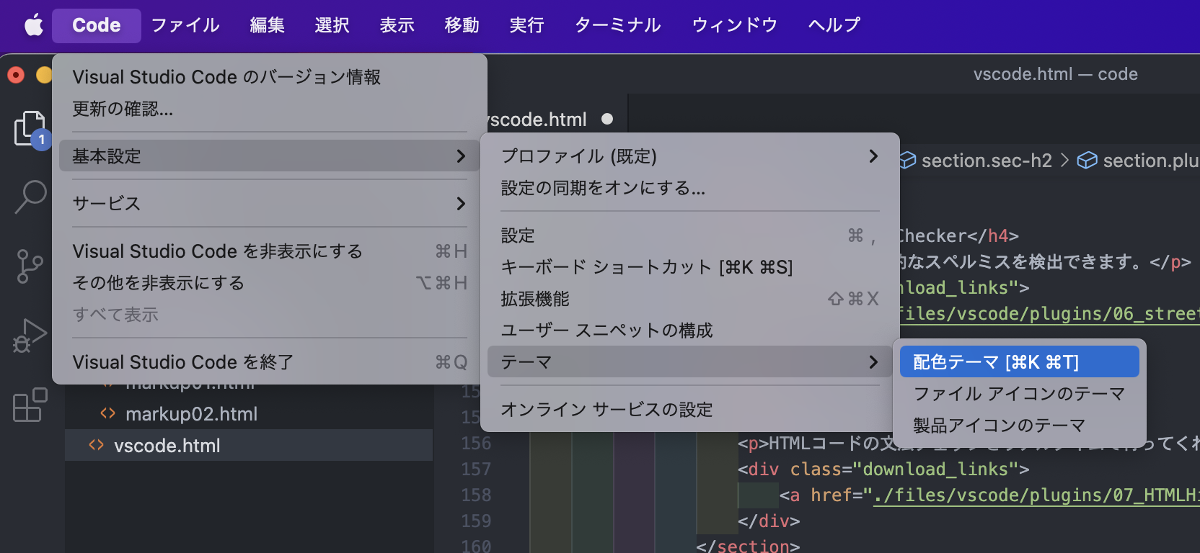The width and height of the screenshot is (1200, 553).
Task: Click 設定の同期をオンにする... entry
Action: (603, 188)
